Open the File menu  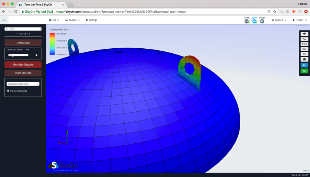point(54,20)
